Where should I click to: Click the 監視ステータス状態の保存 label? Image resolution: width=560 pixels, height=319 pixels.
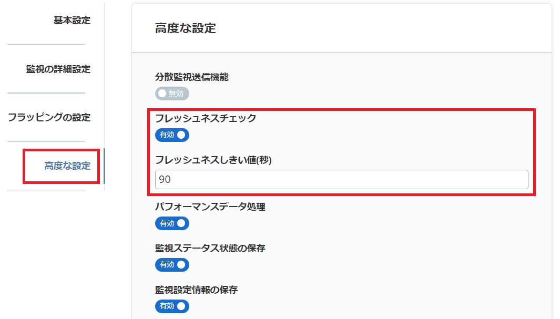tap(210, 248)
